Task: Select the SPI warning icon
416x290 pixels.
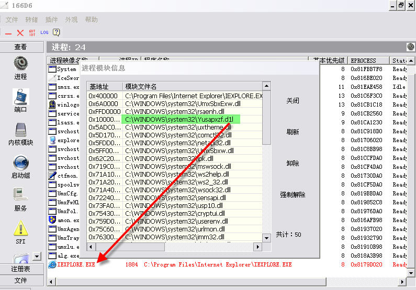Action: pos(21,228)
